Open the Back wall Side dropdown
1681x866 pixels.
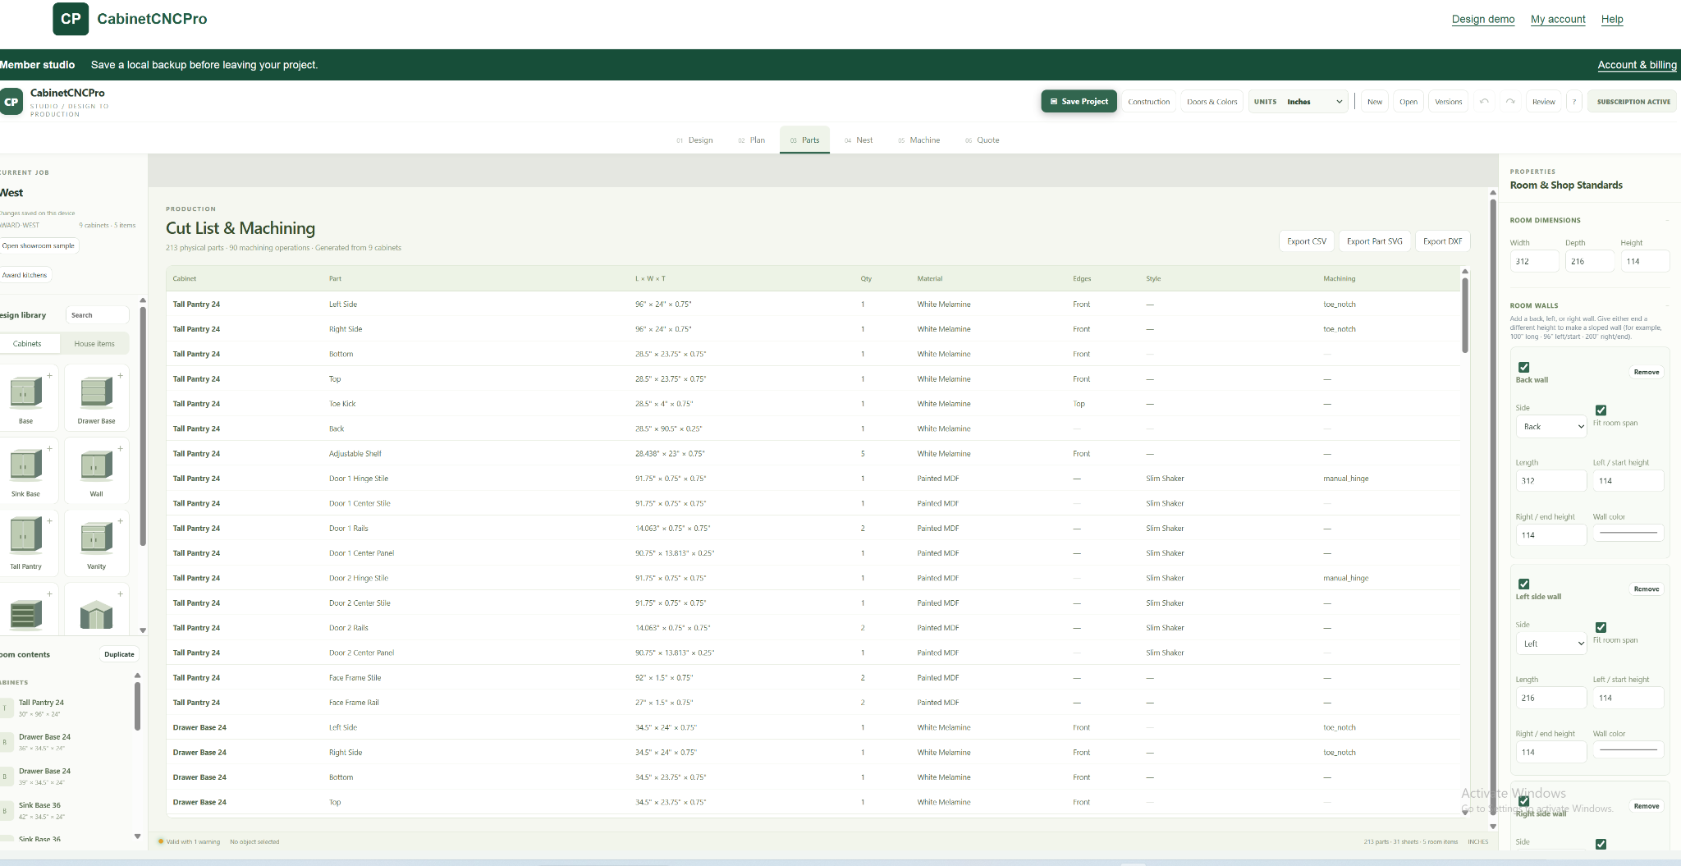[x=1550, y=427]
